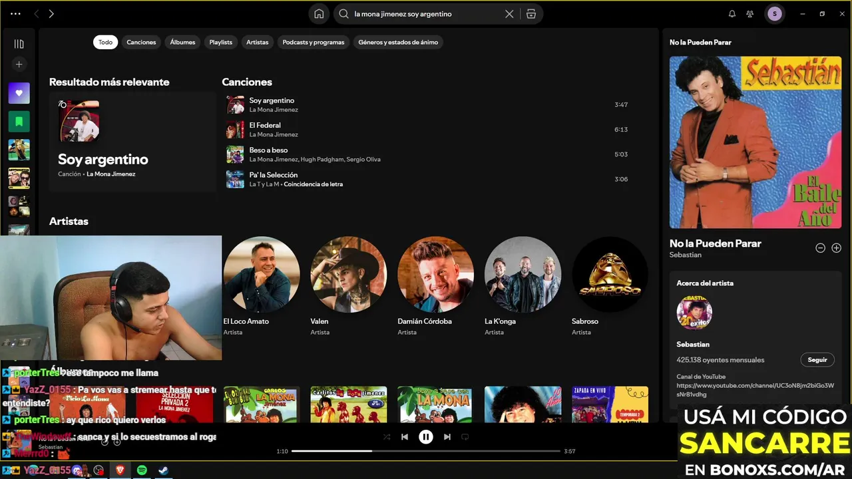Seek on the song progress bar
The image size is (852, 479).
[426, 451]
